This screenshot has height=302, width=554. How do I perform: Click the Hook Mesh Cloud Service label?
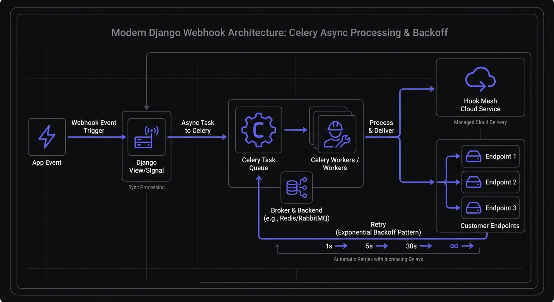(x=480, y=105)
